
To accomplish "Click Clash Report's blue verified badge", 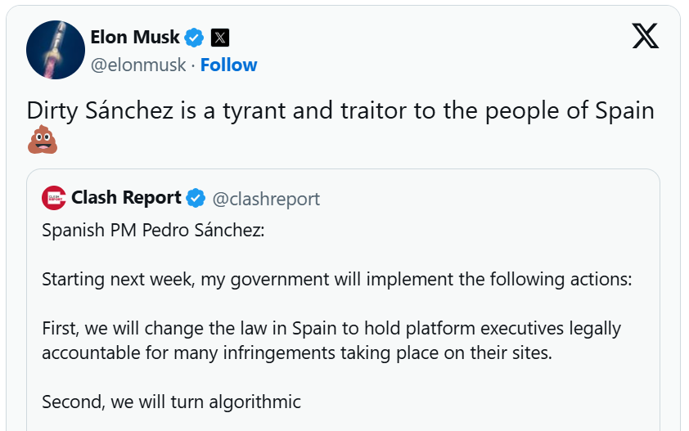I will point(196,198).
